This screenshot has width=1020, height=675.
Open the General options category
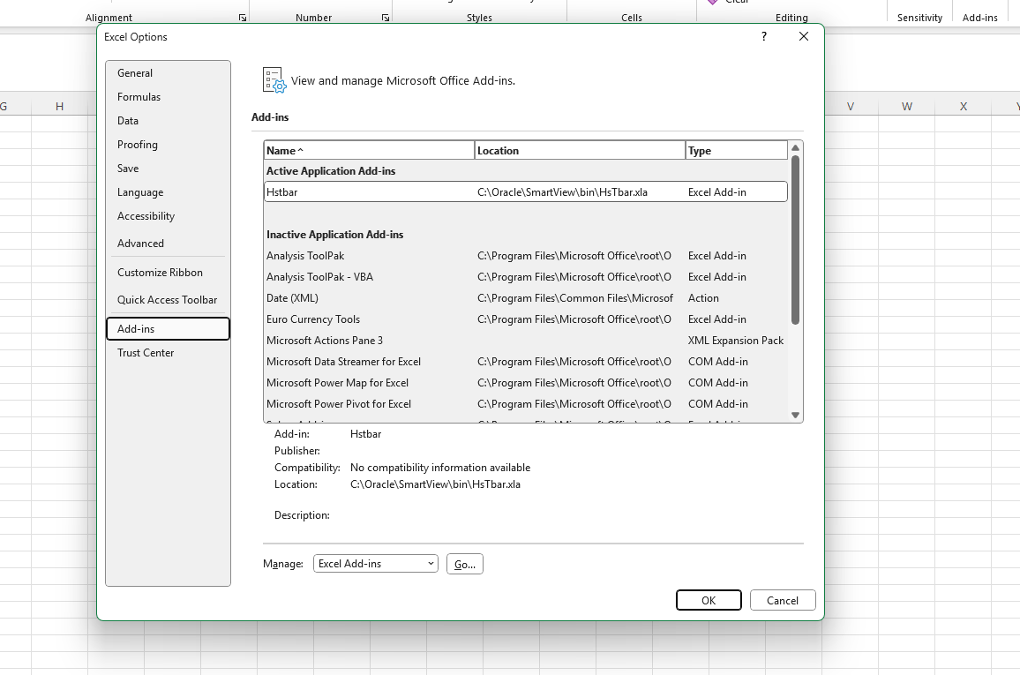click(x=168, y=73)
